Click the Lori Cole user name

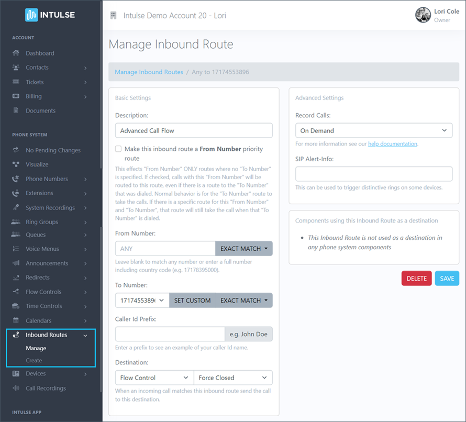click(447, 12)
